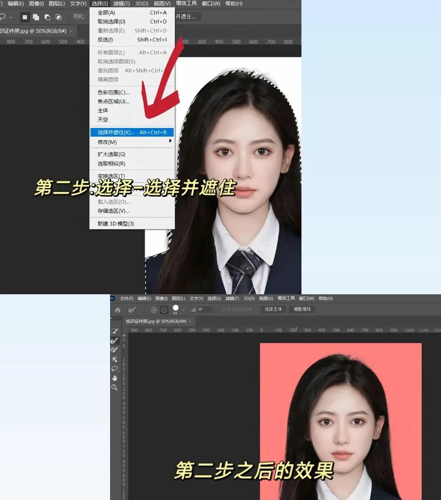Select the Hand tool
Image resolution: width=441 pixels, height=500 pixels.
click(x=114, y=378)
